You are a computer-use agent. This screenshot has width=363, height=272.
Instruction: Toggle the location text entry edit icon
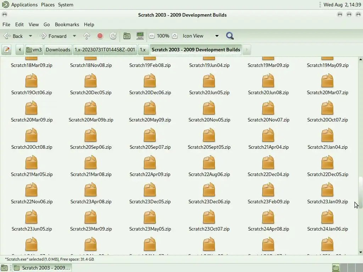click(x=7, y=50)
